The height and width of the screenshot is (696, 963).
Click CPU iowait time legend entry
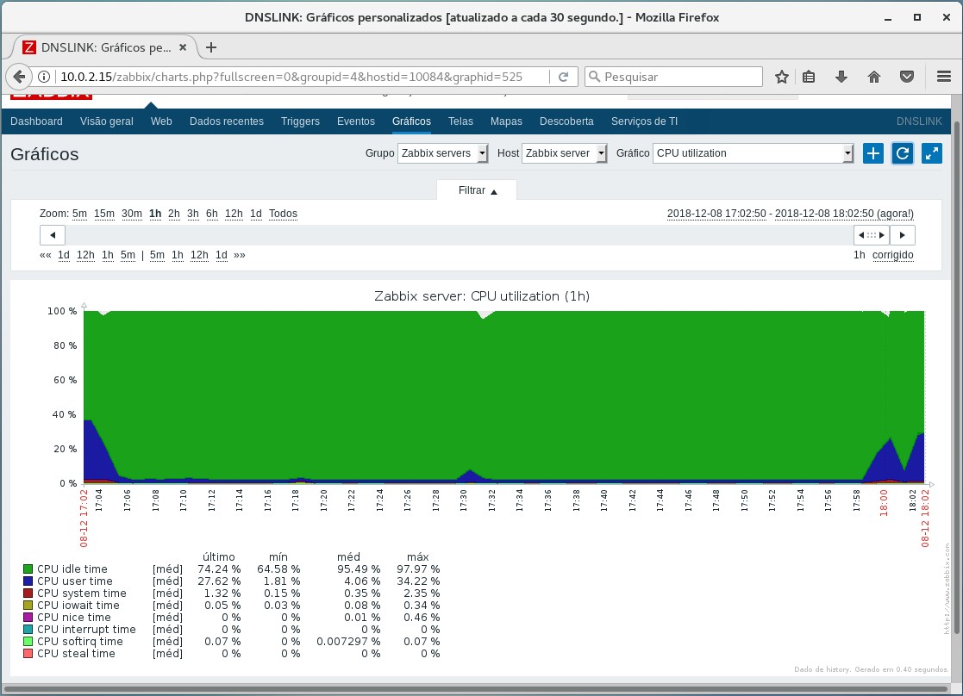tap(78, 606)
